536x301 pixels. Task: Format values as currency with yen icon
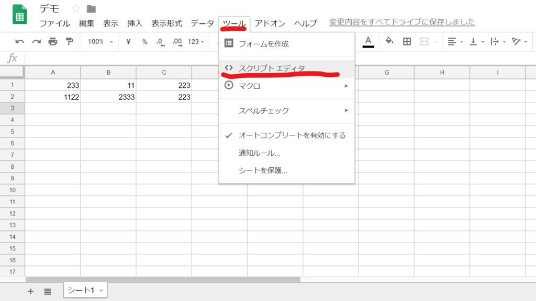pos(129,41)
